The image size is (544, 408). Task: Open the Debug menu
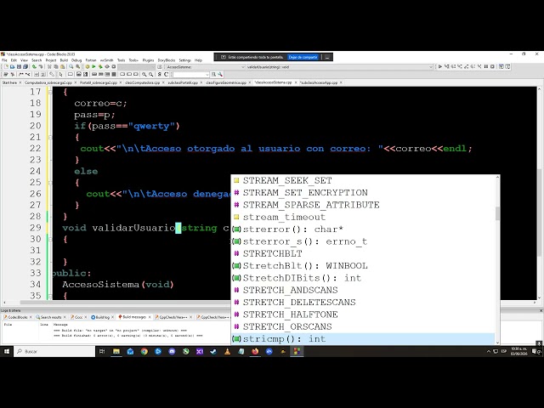76,60
